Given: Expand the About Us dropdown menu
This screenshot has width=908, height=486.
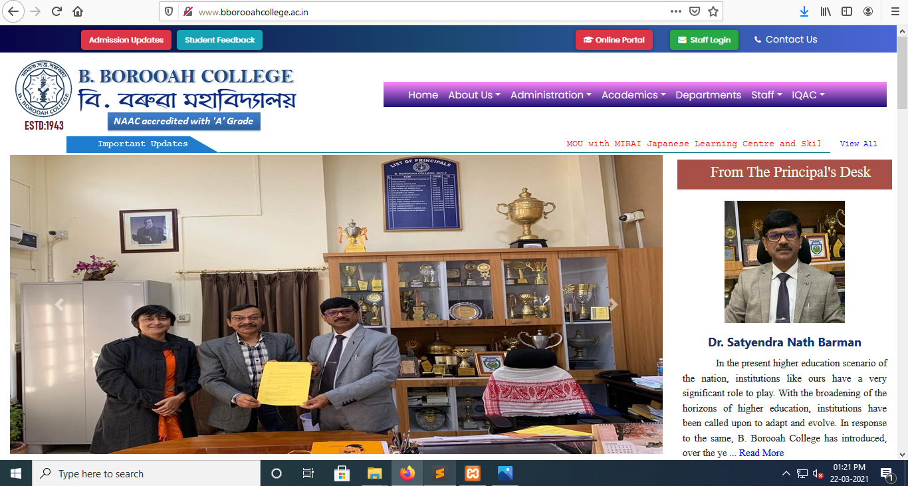Looking at the screenshot, I should pyautogui.click(x=474, y=95).
